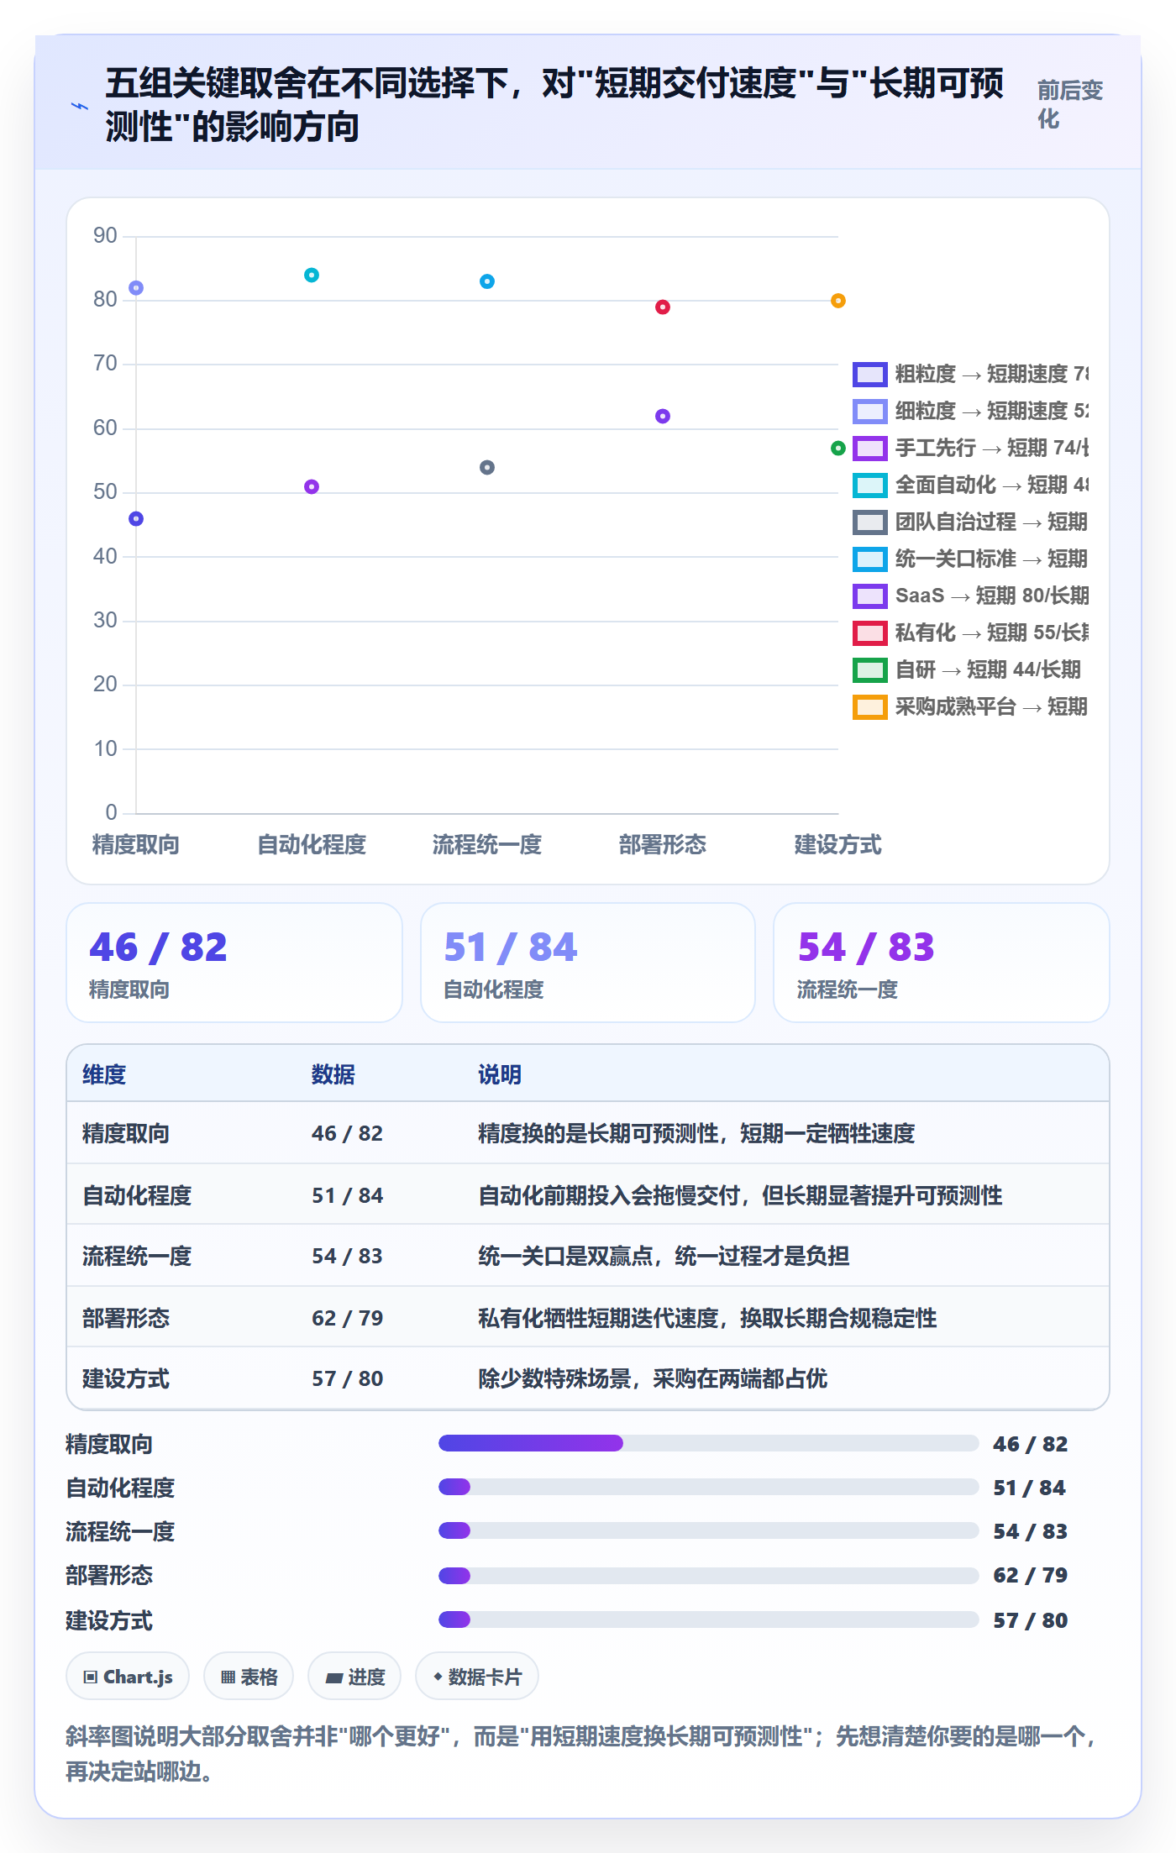Click the 精度取向 data point at 46

click(x=136, y=519)
